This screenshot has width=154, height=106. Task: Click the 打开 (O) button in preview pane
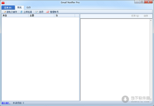pos(135,16)
